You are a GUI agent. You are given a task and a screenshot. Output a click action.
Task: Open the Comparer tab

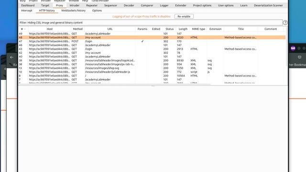[147, 5]
